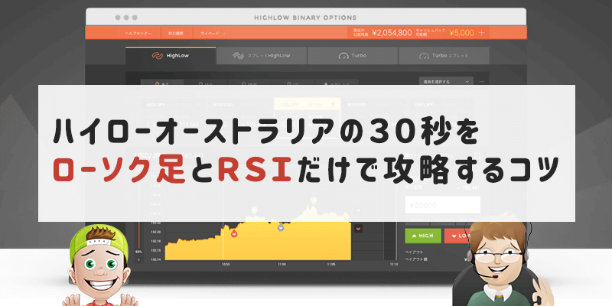
Task: Select the HIGHLOW BINARY OPTIONS window title
Action: [305, 18]
